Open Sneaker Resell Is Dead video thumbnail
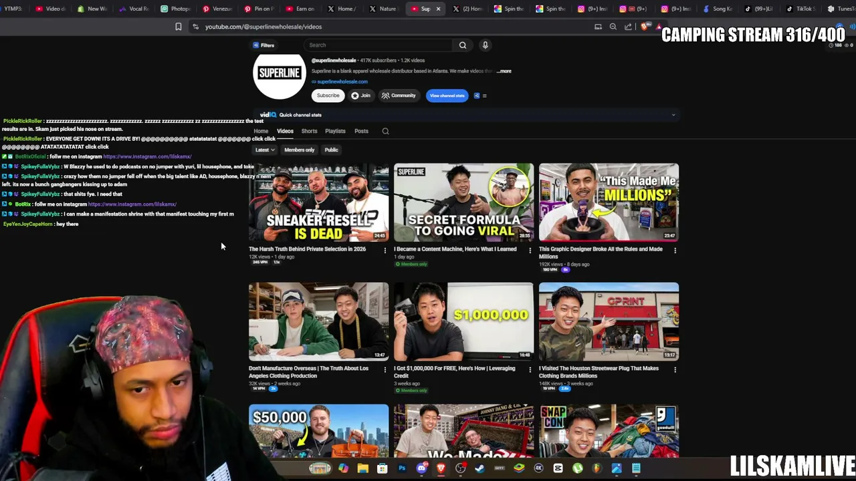The image size is (856, 481). (x=318, y=202)
